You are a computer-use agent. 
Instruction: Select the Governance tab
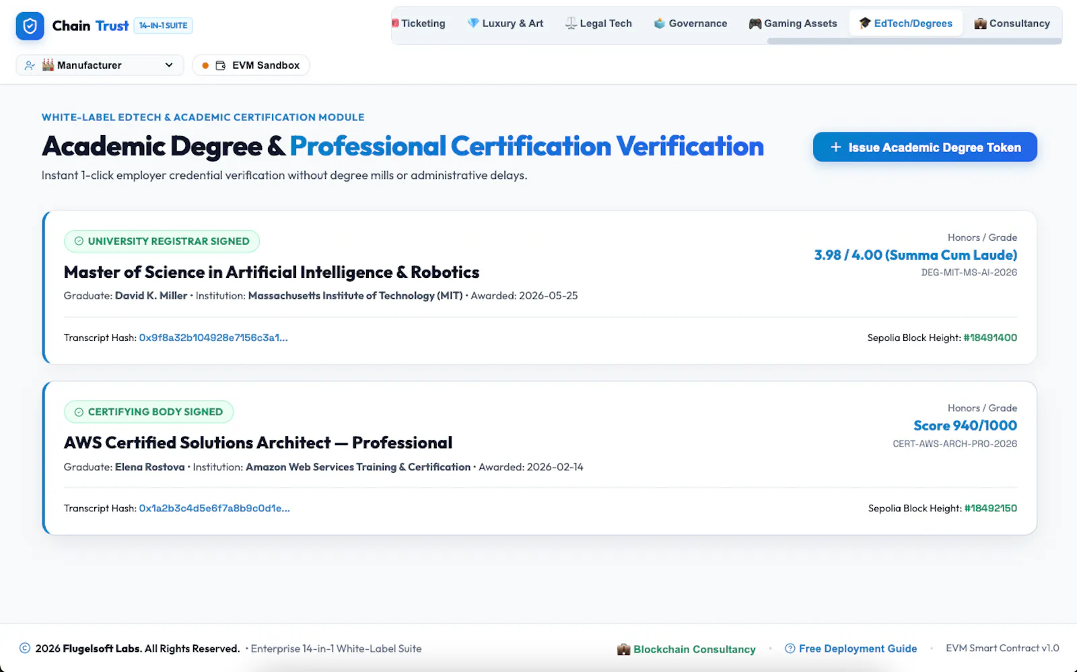691,24
